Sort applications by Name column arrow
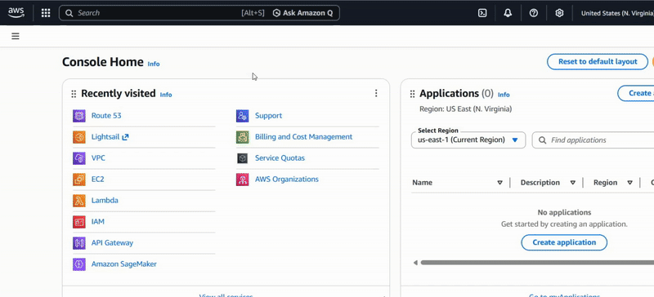 pos(499,183)
